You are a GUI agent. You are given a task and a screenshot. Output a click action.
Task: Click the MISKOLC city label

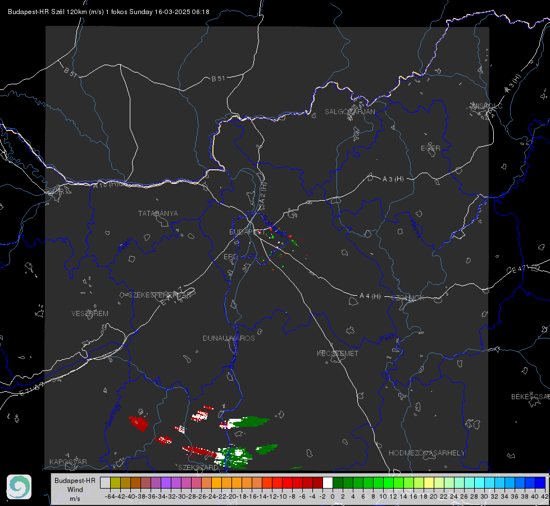pos(487,106)
